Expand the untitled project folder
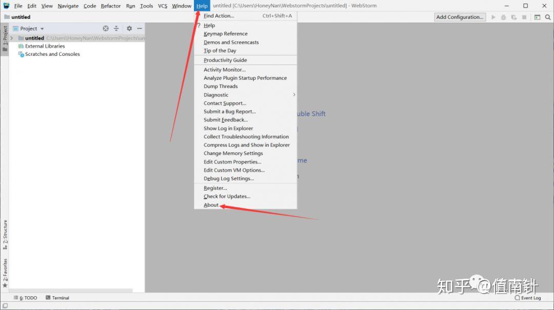 [x=12, y=38]
